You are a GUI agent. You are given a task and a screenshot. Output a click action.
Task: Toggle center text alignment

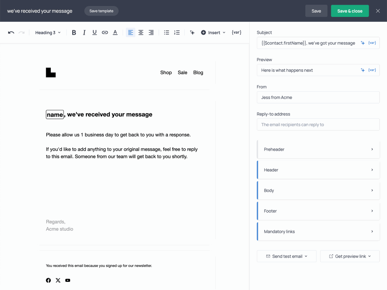[141, 32]
